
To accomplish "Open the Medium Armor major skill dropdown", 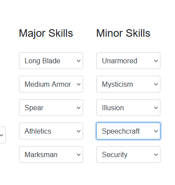I will pyautogui.click(x=51, y=84).
